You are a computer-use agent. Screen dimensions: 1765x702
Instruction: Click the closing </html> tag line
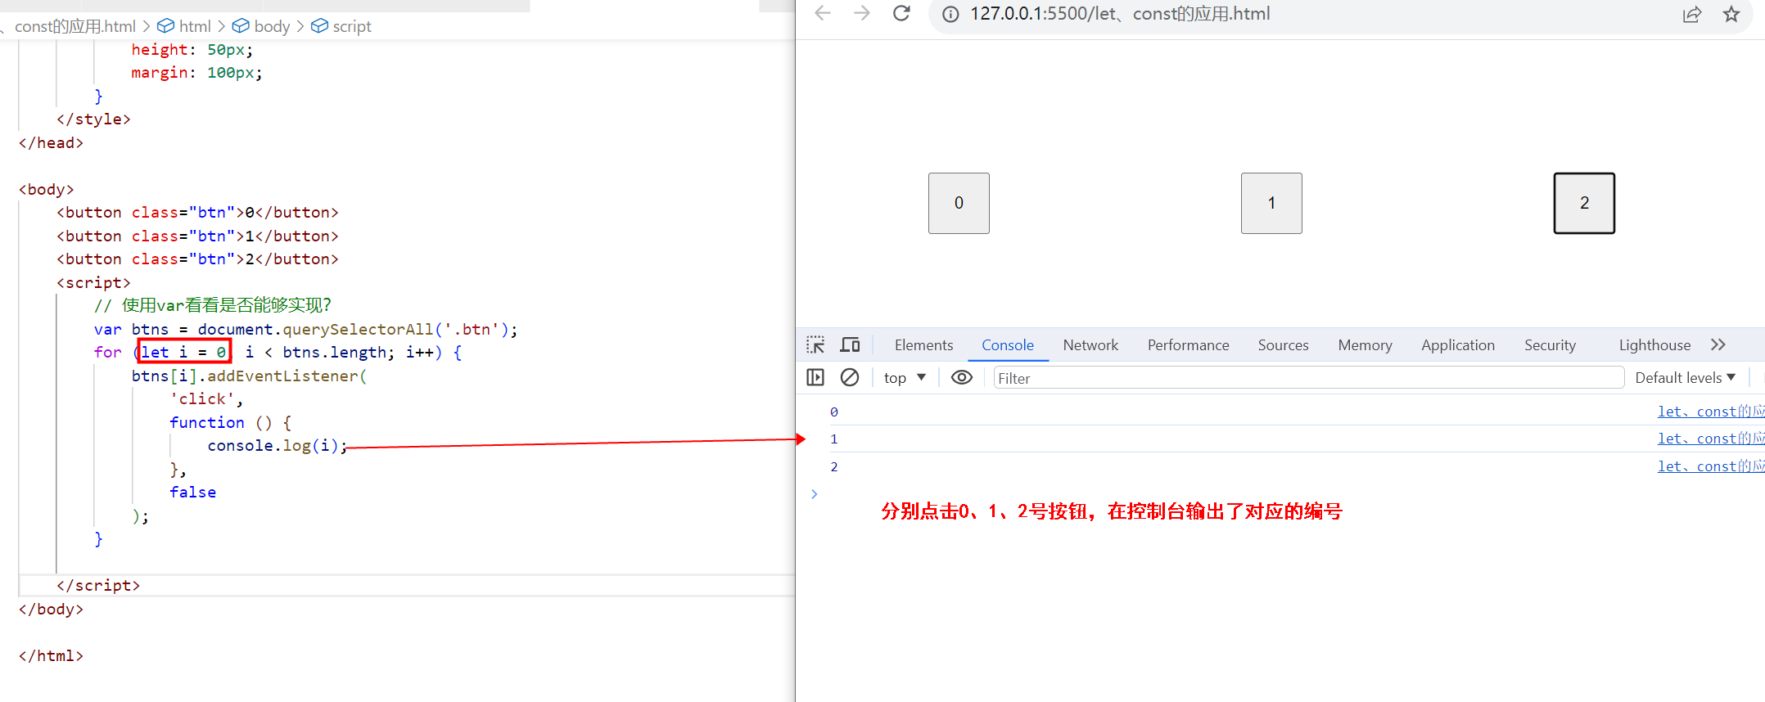pyautogui.click(x=51, y=655)
